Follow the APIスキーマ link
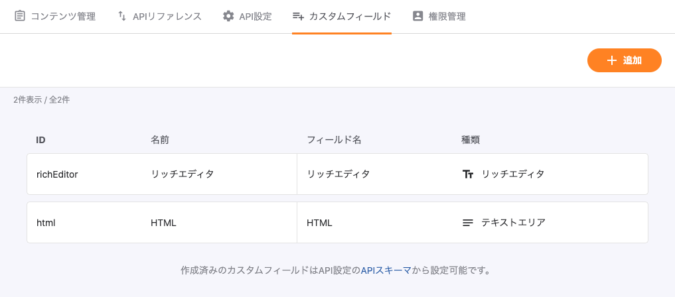Viewport: 675px width, 297px height. 386,270
